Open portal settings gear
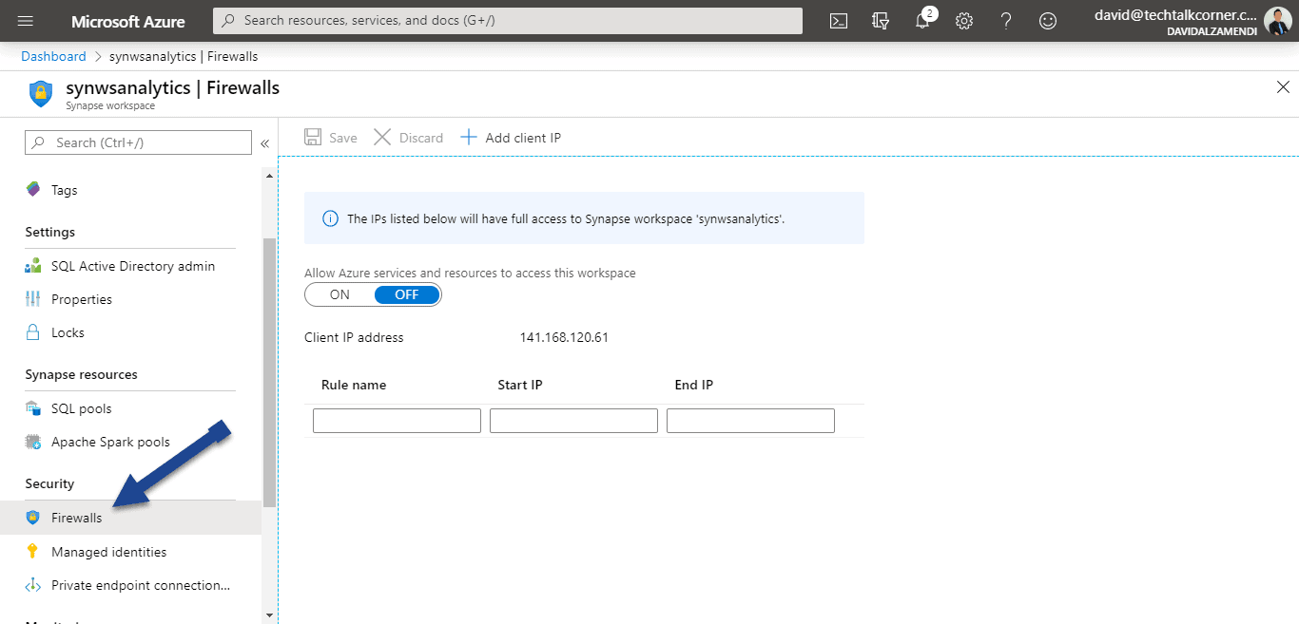Viewport: 1299px width, 624px height. coord(963,20)
